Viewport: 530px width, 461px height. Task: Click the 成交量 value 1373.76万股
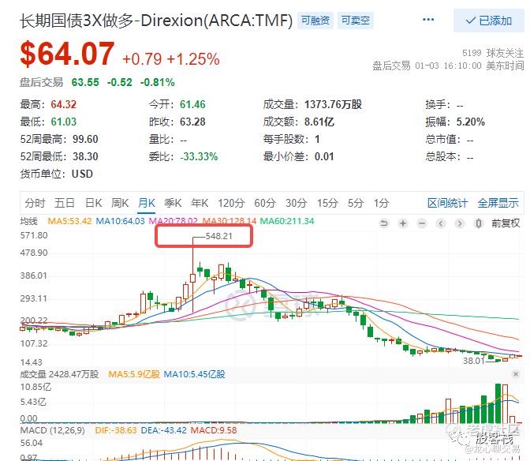[x=334, y=104]
